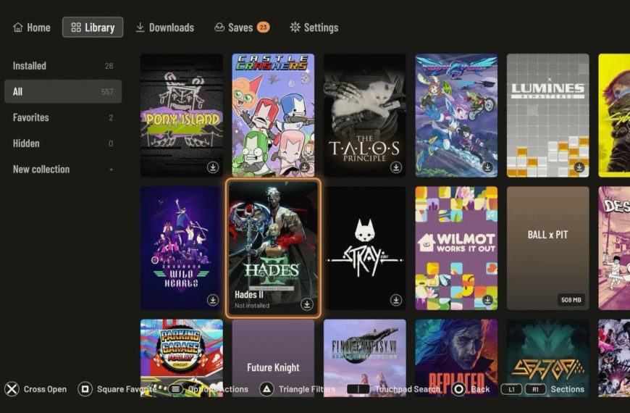Open the Settings tab
Viewport: 630px width, 413px height.
click(314, 28)
